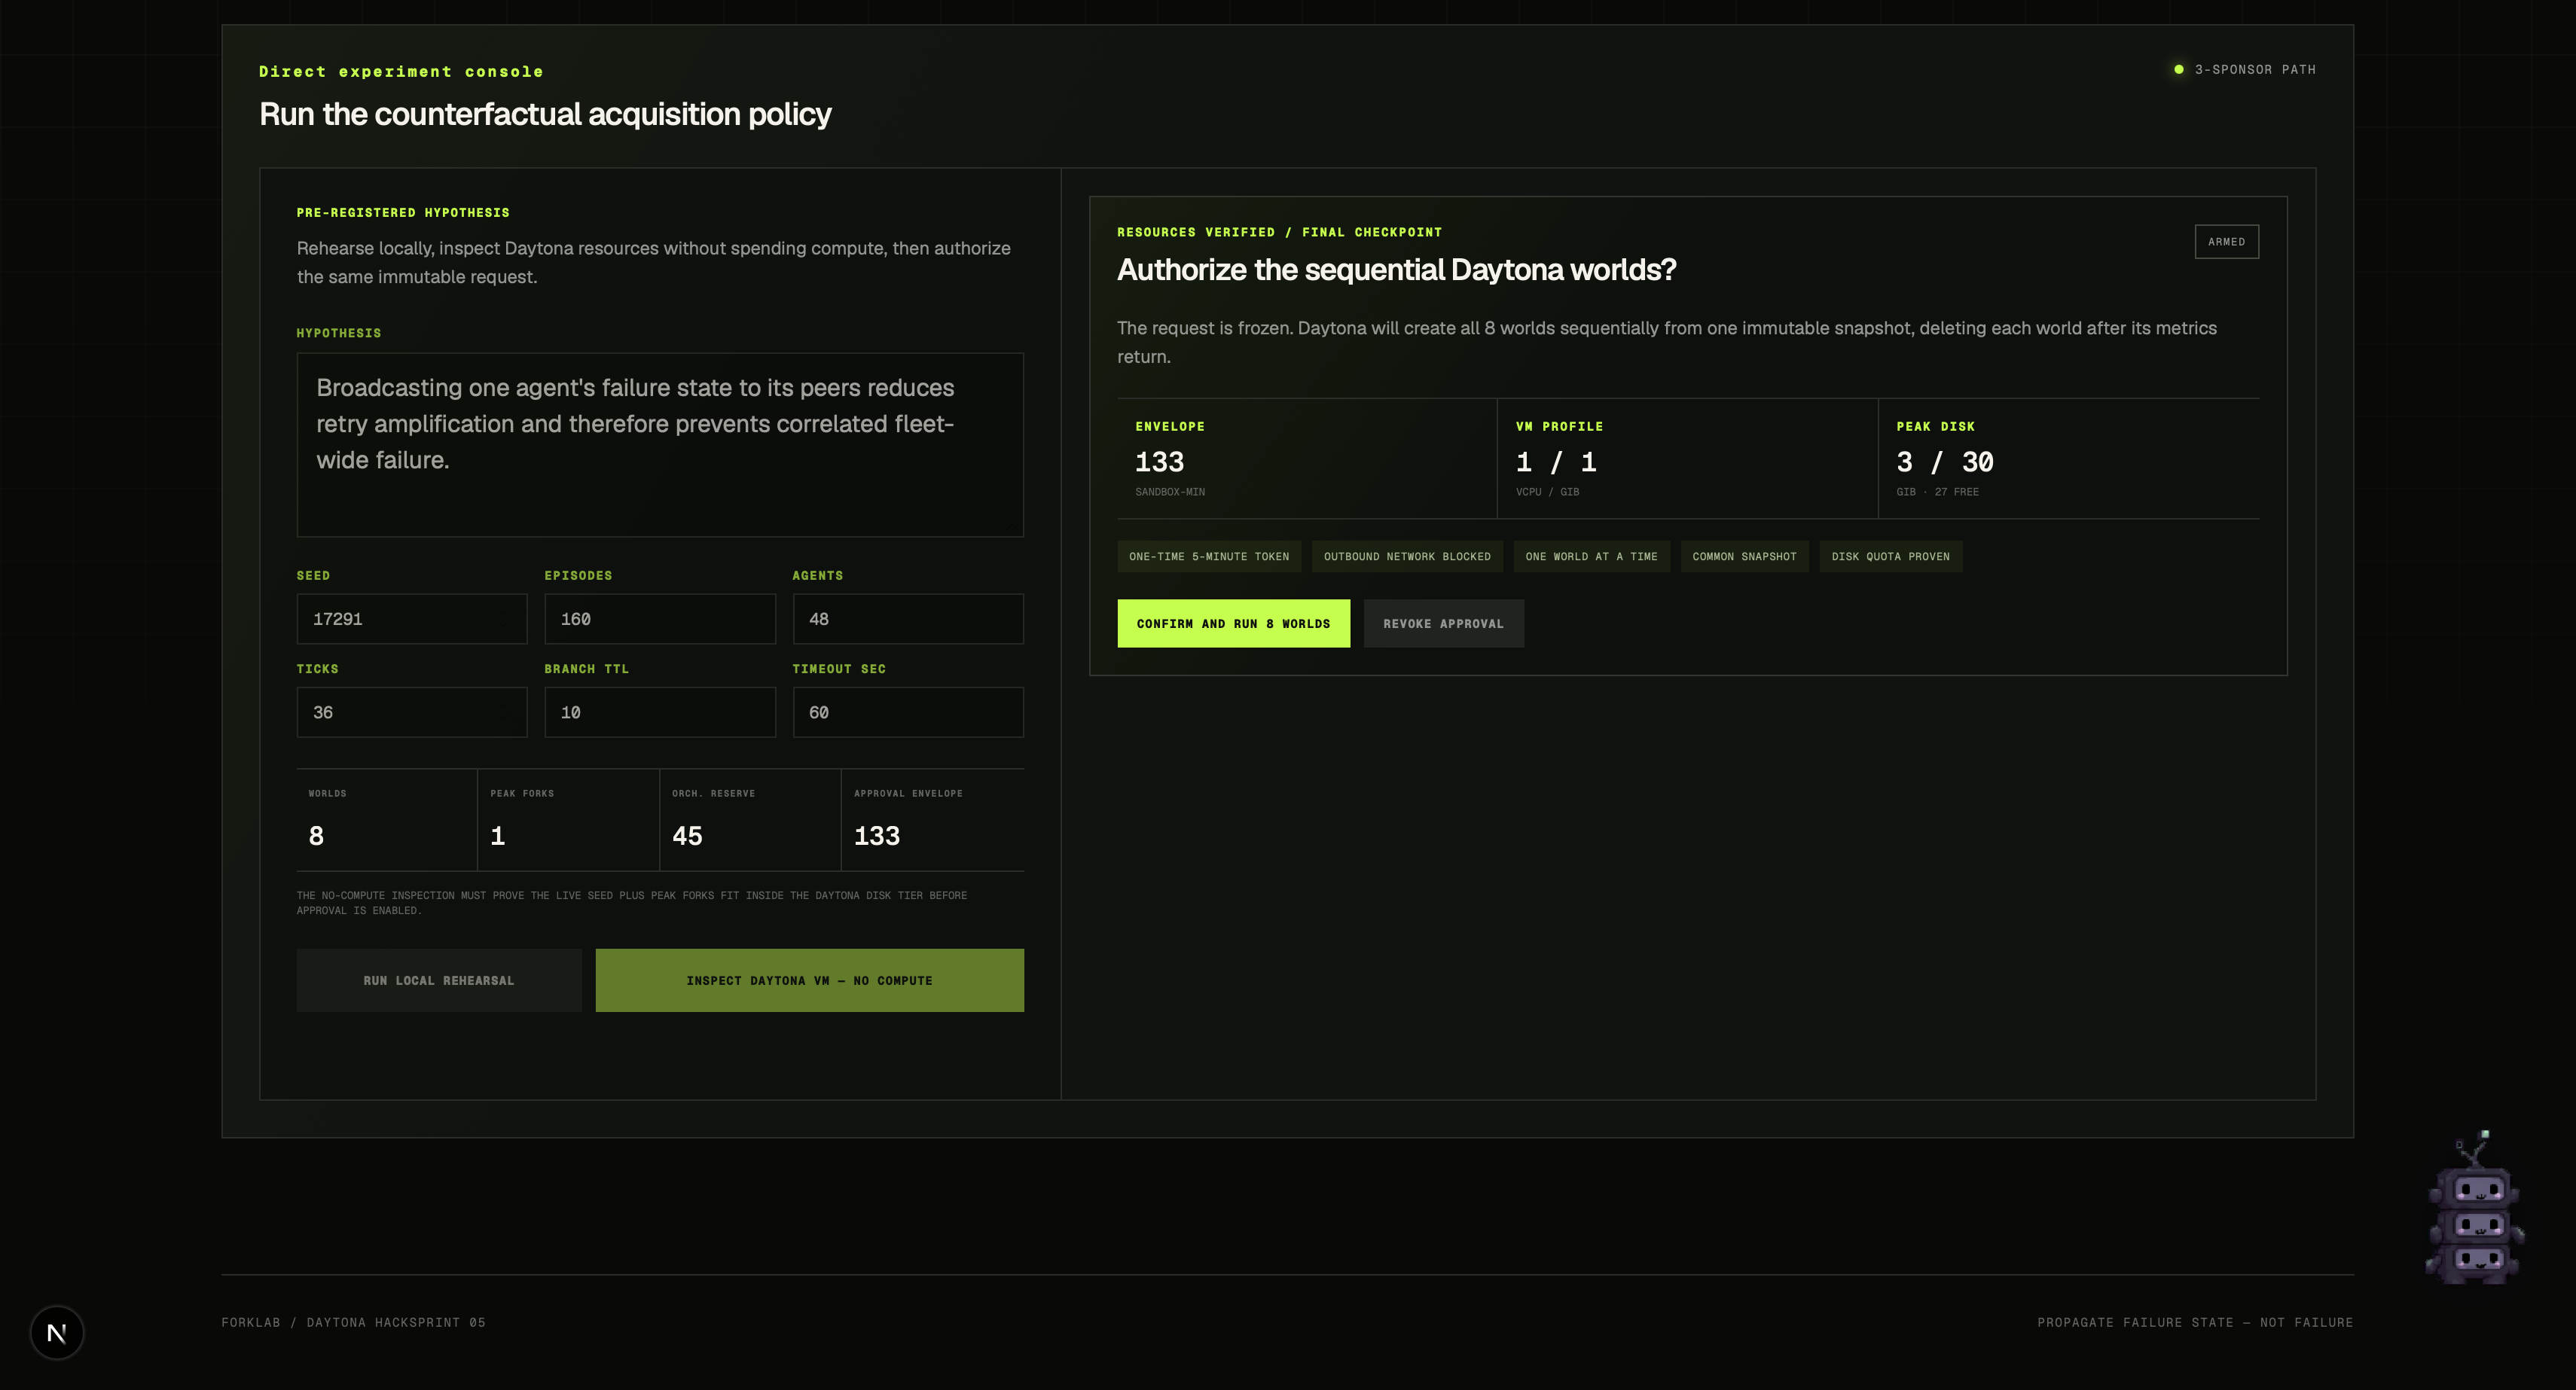Image resolution: width=2576 pixels, height=1390 pixels.
Task: Focus the Episodes field showing 160
Action: coord(660,619)
